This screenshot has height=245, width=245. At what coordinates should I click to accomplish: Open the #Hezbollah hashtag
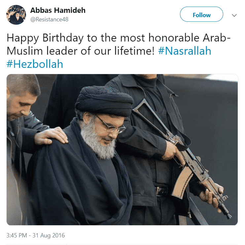click(35, 64)
